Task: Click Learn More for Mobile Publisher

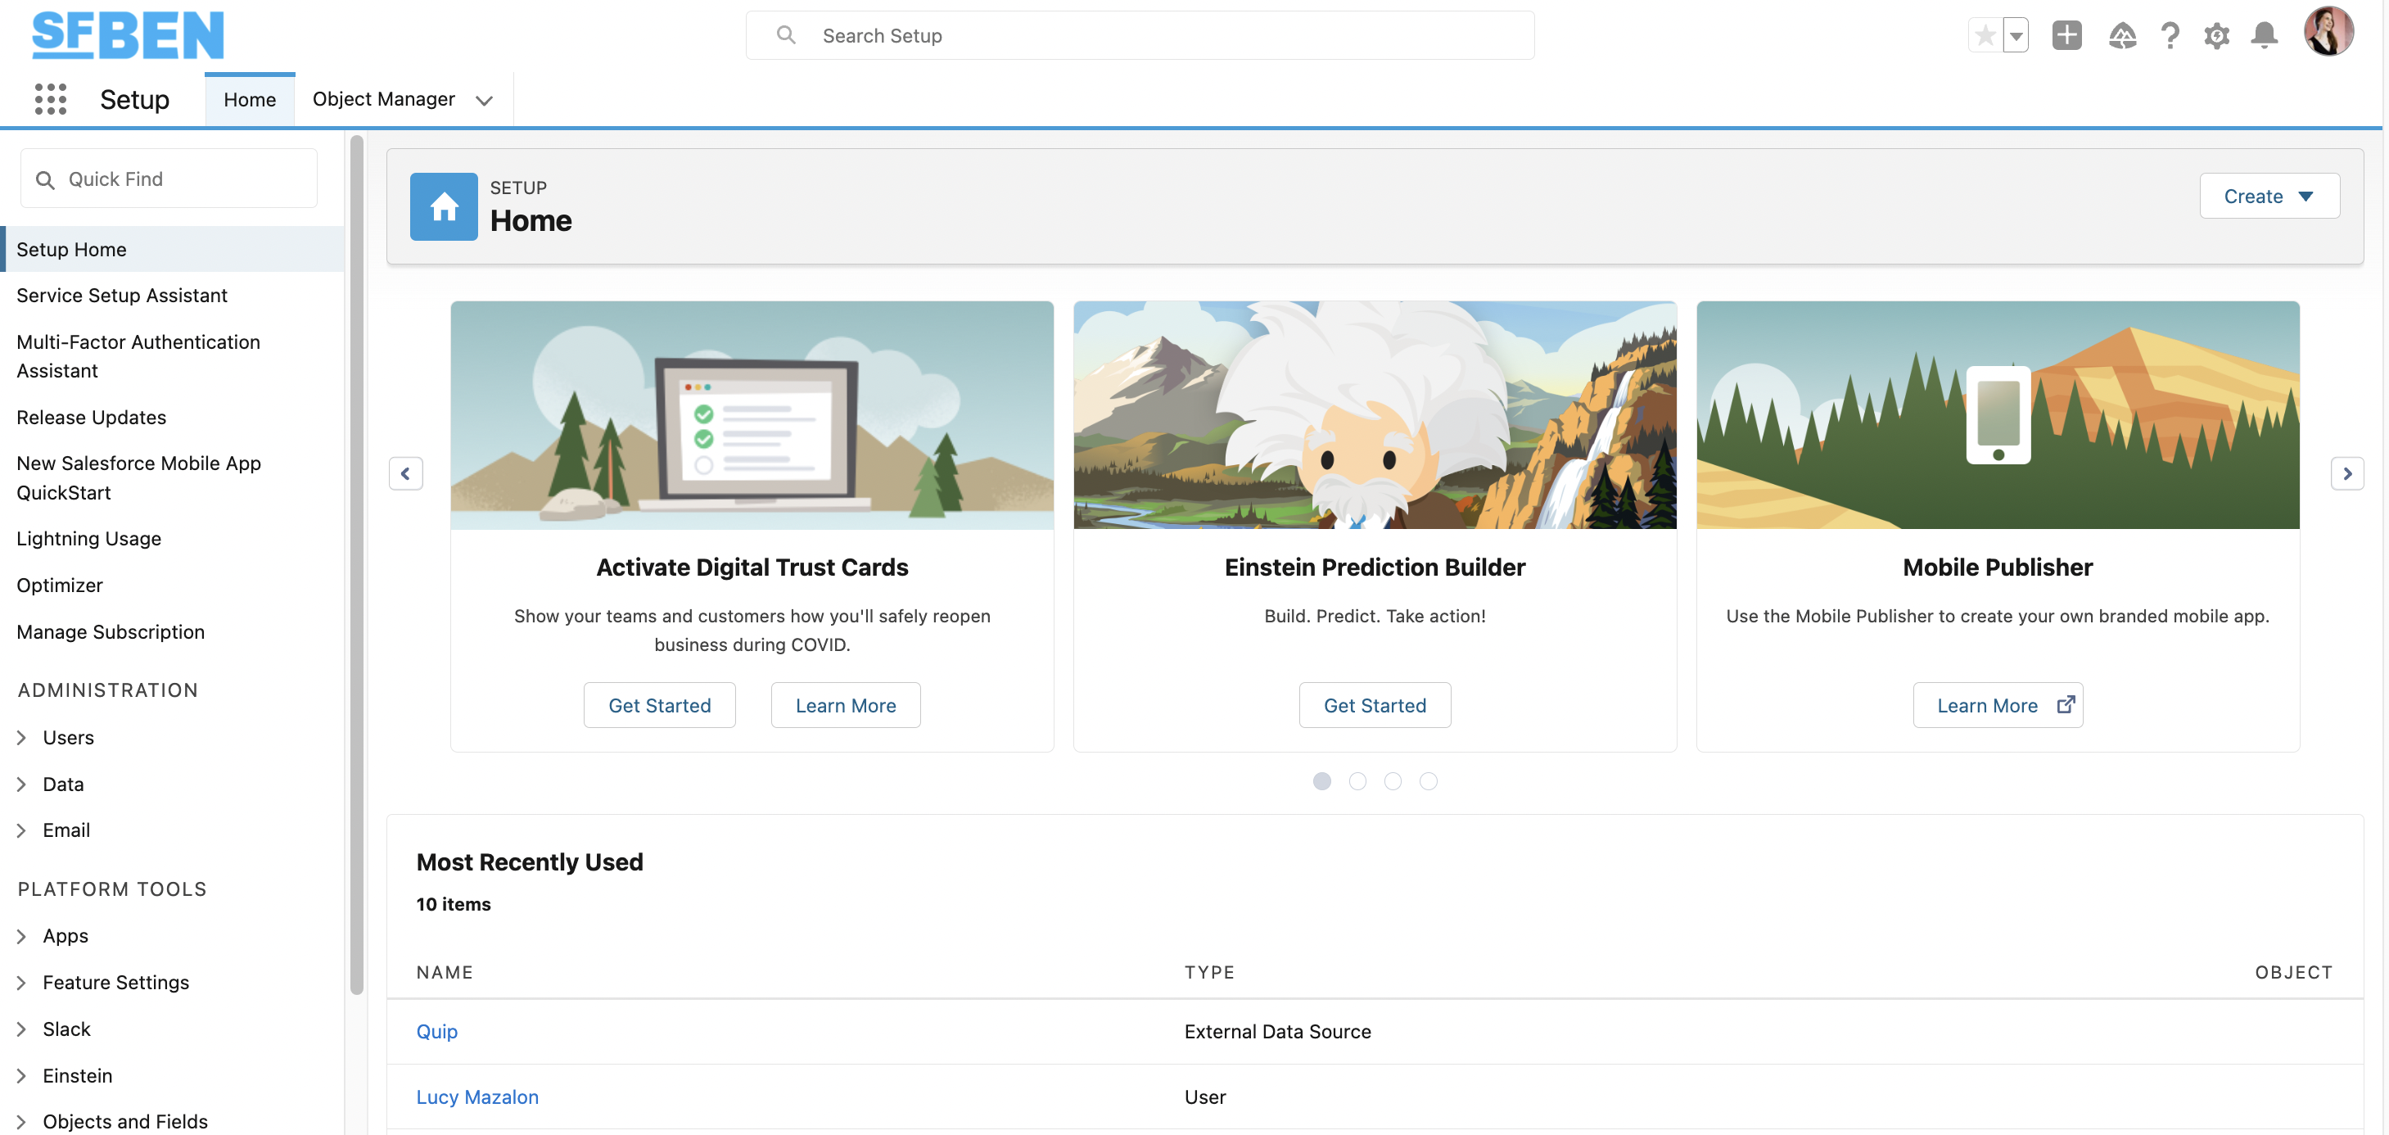Action: point(1998,705)
